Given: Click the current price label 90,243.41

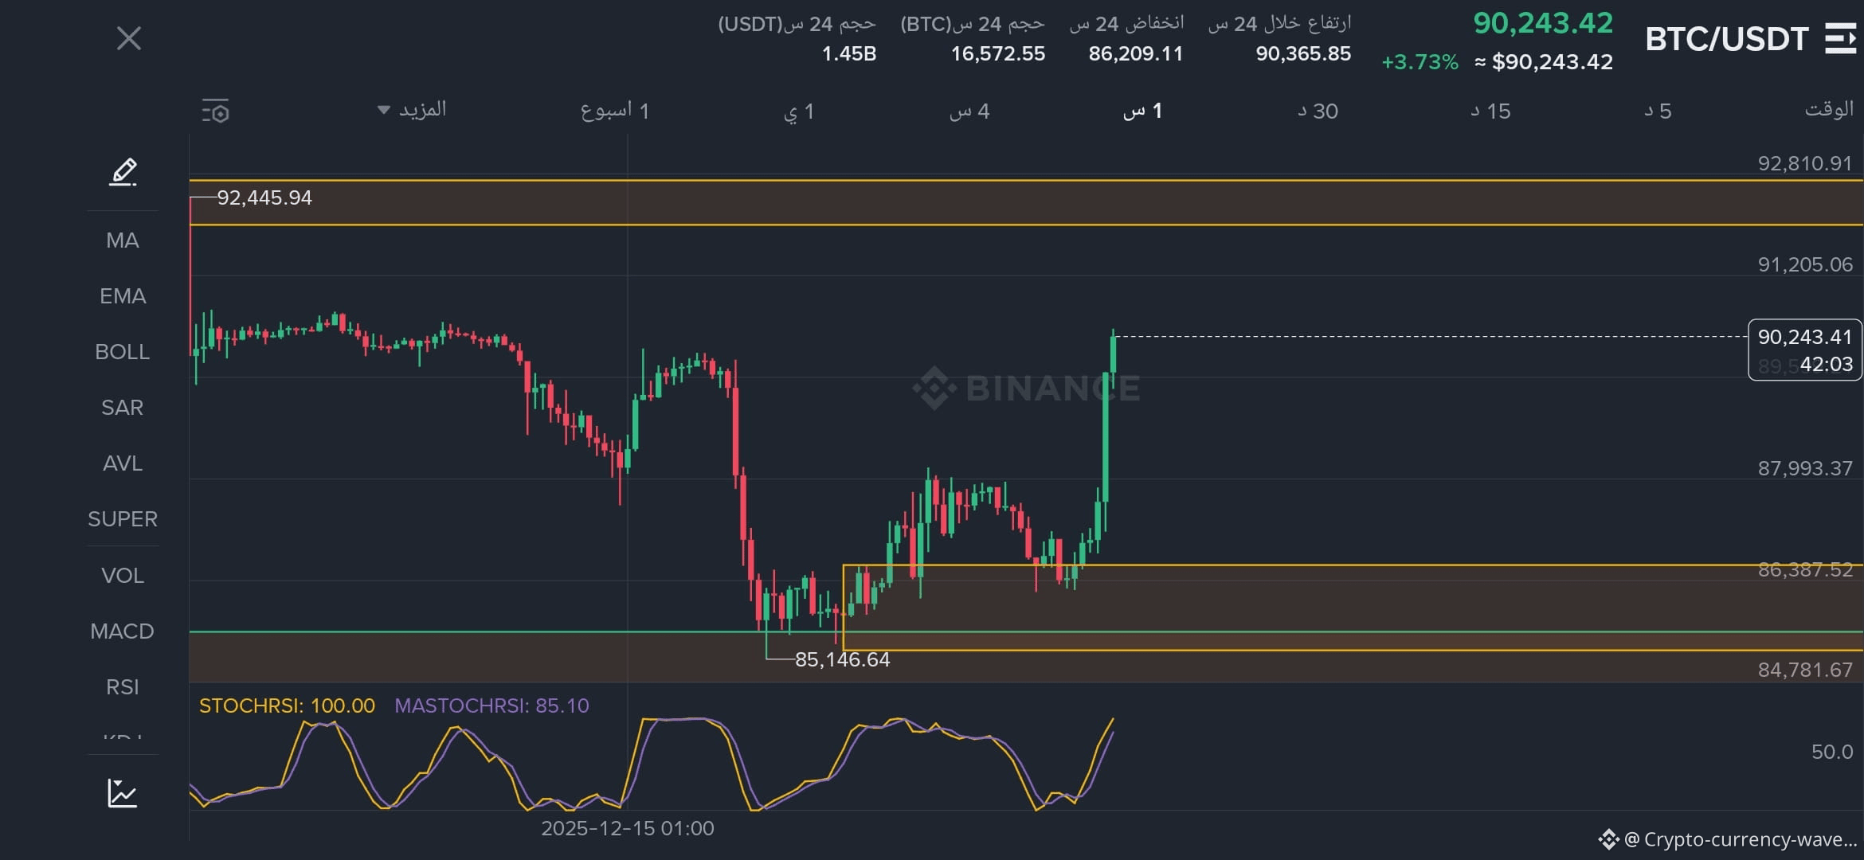Looking at the screenshot, I should pos(1804,338).
